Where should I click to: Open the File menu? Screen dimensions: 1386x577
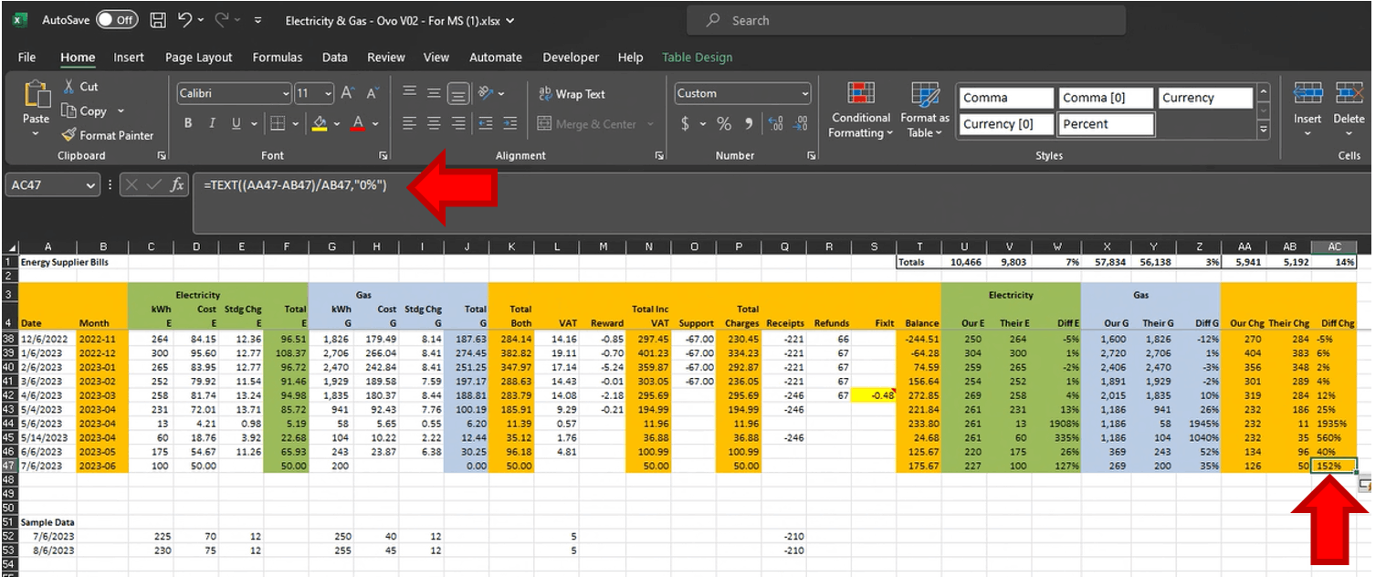pos(27,57)
